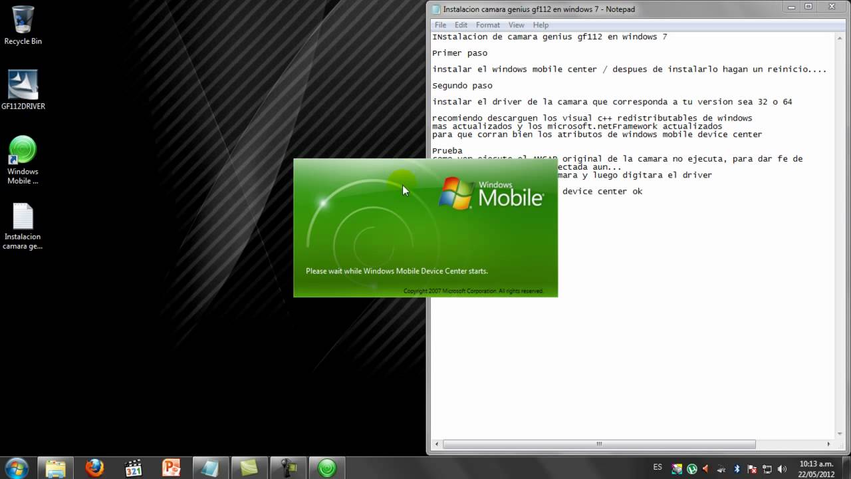Viewport: 851px width, 479px height.
Task: Select the Instalacion camara text file icon
Action: pyautogui.click(x=23, y=227)
